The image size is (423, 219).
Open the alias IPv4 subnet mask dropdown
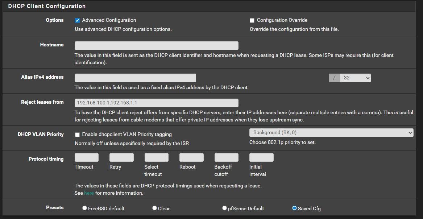click(x=355, y=78)
